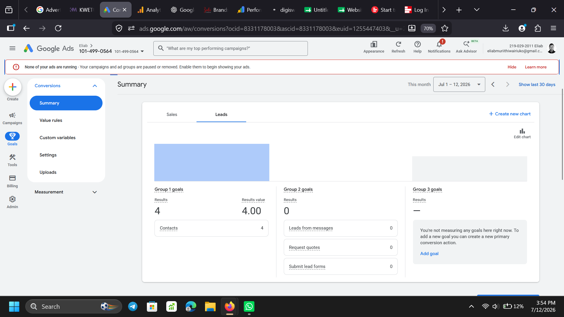This screenshot has width=564, height=317.
Task: Switch to the Sales tab
Action: 172,114
